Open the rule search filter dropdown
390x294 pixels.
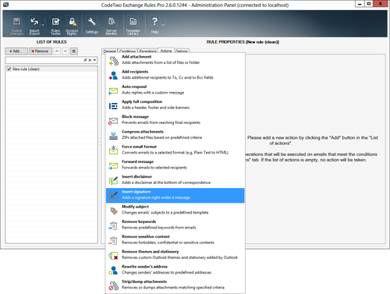tap(95, 60)
